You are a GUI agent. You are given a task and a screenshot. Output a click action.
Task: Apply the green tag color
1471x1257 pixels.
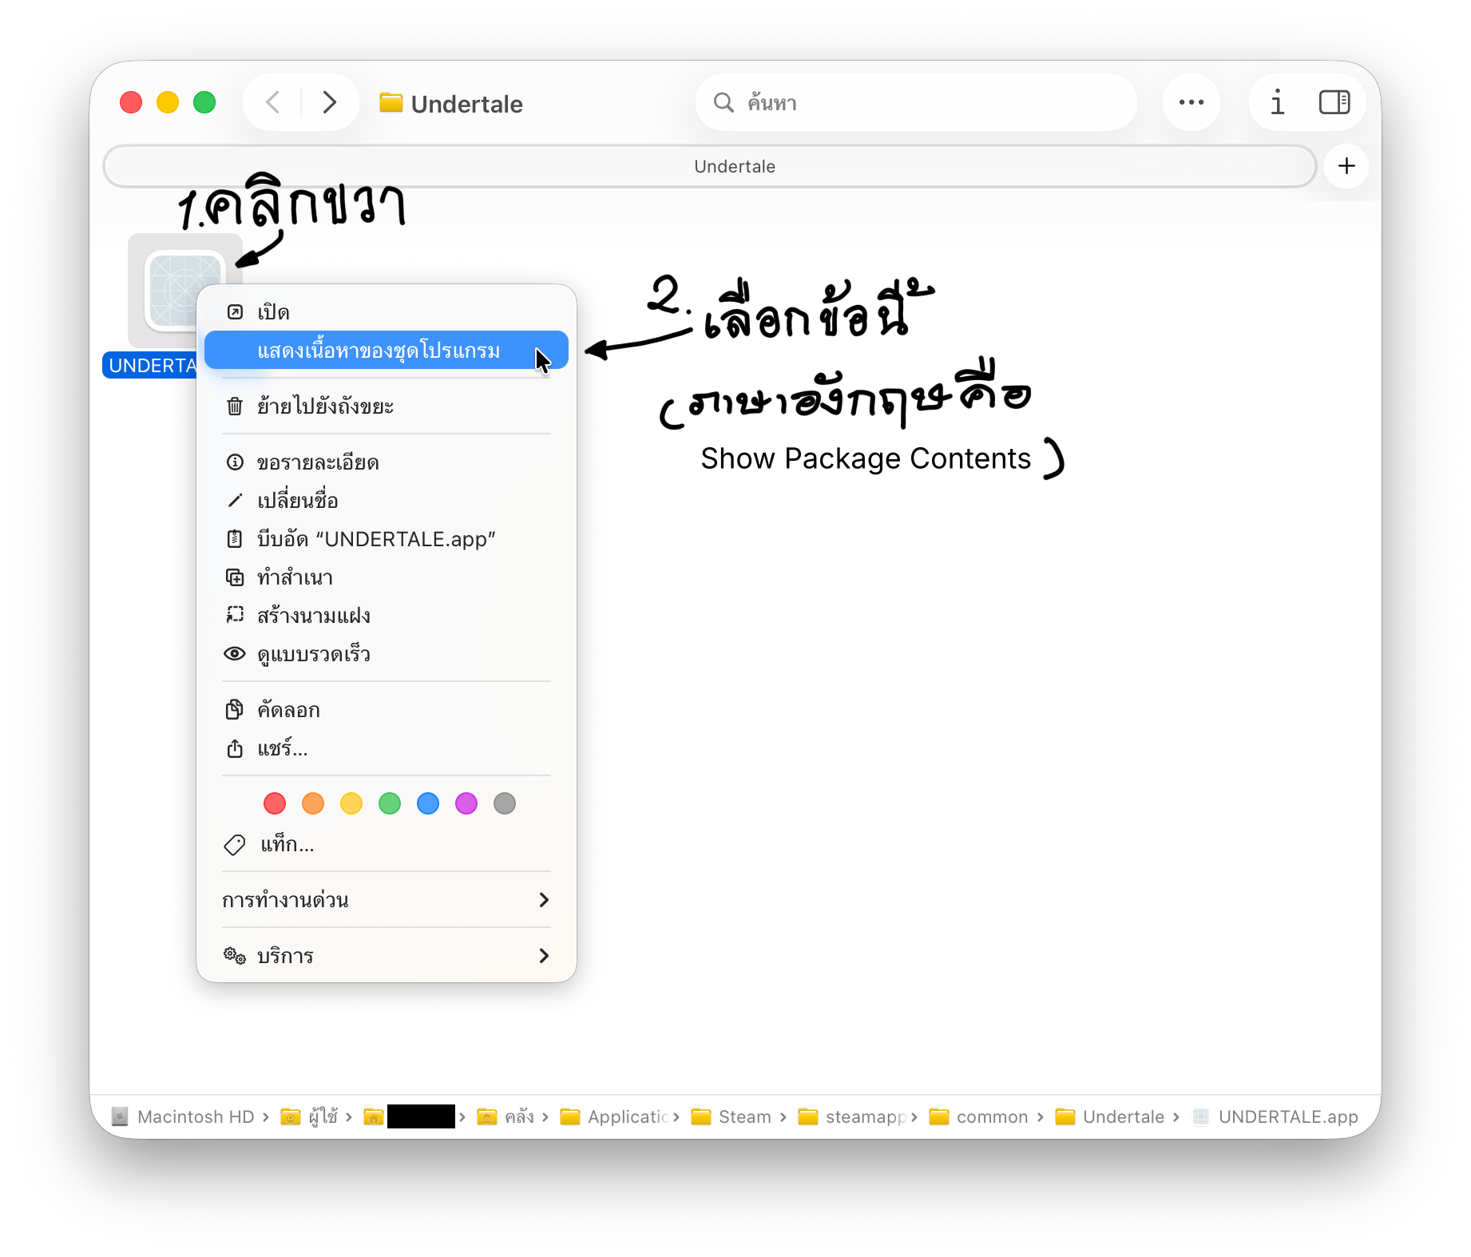click(390, 803)
